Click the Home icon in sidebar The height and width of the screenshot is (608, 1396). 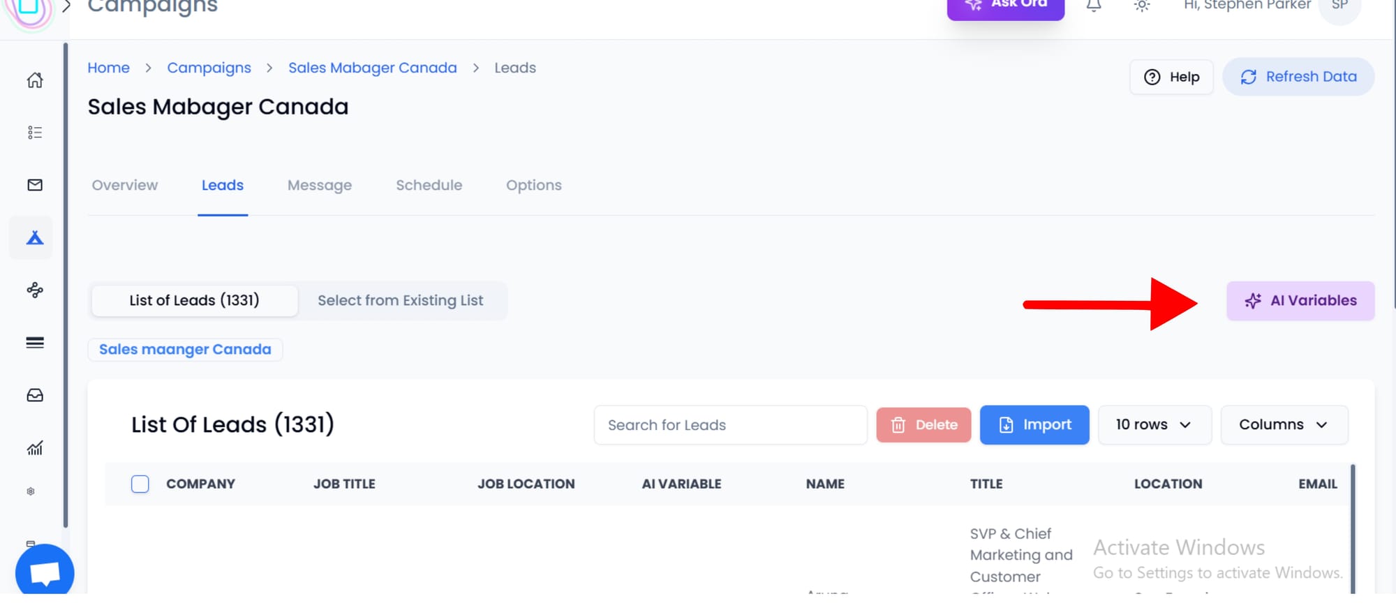pyautogui.click(x=35, y=80)
